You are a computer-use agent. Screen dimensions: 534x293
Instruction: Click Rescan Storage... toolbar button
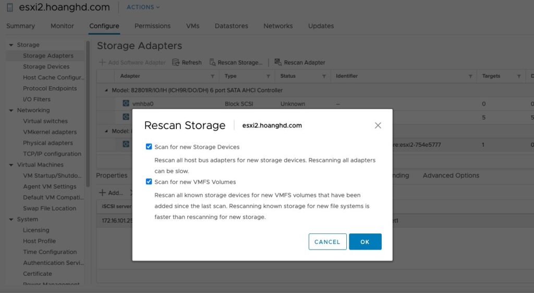(236, 62)
